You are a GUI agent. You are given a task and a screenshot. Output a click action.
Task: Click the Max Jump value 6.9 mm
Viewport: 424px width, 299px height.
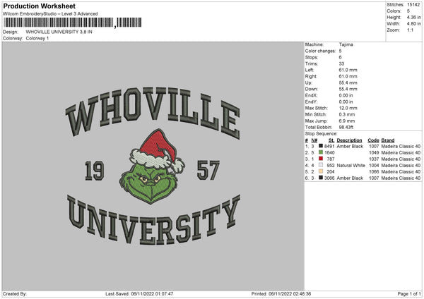click(x=347, y=121)
